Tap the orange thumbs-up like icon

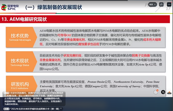169,93
